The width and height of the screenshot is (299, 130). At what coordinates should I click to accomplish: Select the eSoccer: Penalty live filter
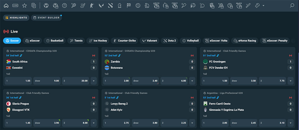pyautogui.click(x=275, y=41)
